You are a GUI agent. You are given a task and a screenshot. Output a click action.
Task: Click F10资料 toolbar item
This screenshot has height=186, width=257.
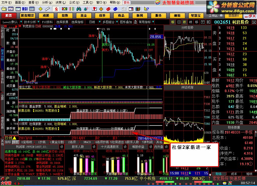[47, 22]
